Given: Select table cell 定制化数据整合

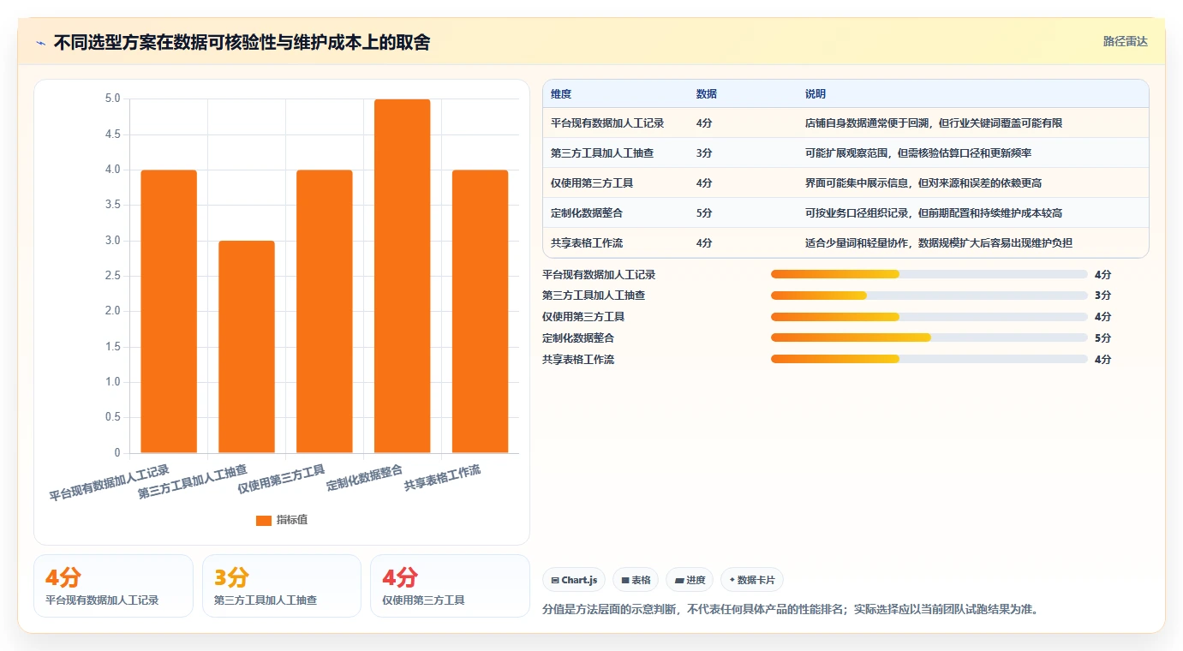Looking at the screenshot, I should coord(587,213).
